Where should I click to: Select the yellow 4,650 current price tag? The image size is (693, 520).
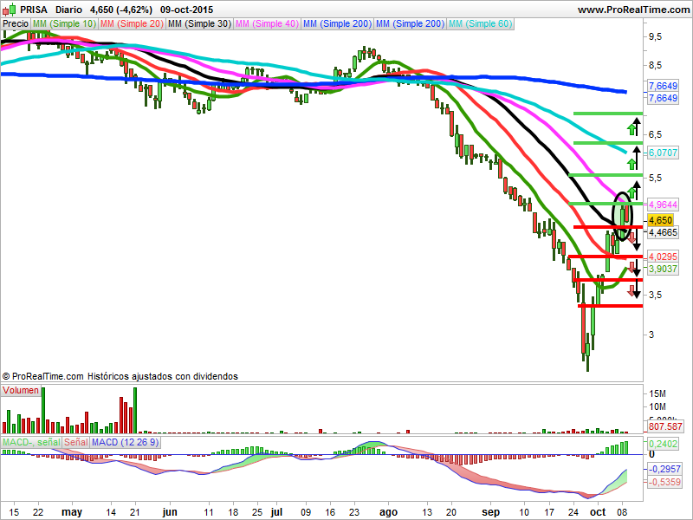(660, 220)
